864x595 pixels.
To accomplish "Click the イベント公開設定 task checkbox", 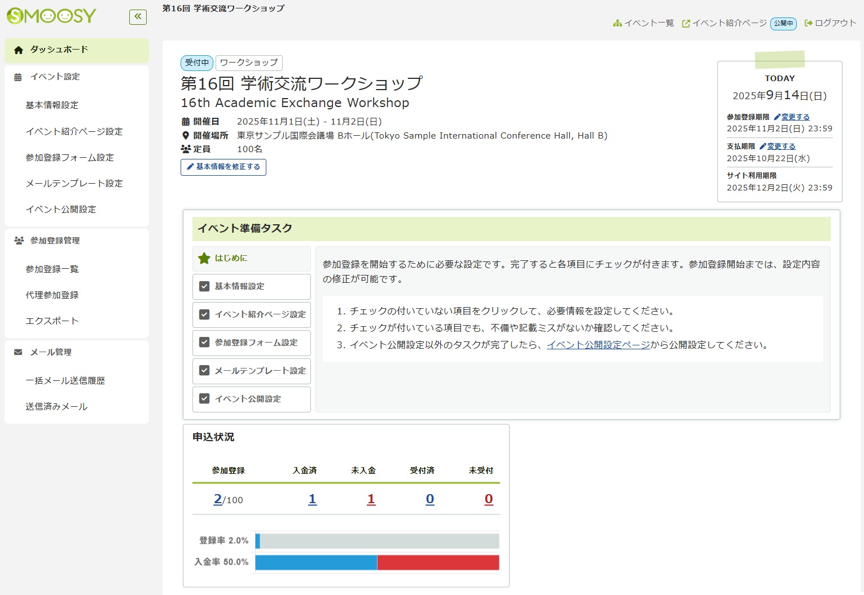I will 204,399.
